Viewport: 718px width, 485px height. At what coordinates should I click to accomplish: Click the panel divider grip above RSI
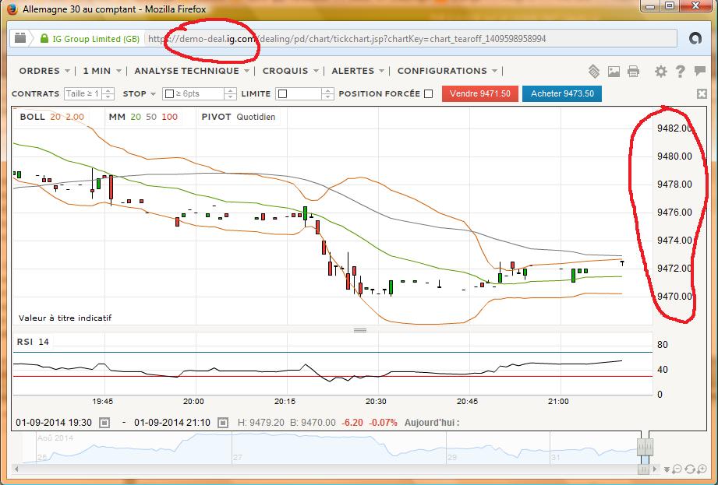(x=360, y=330)
